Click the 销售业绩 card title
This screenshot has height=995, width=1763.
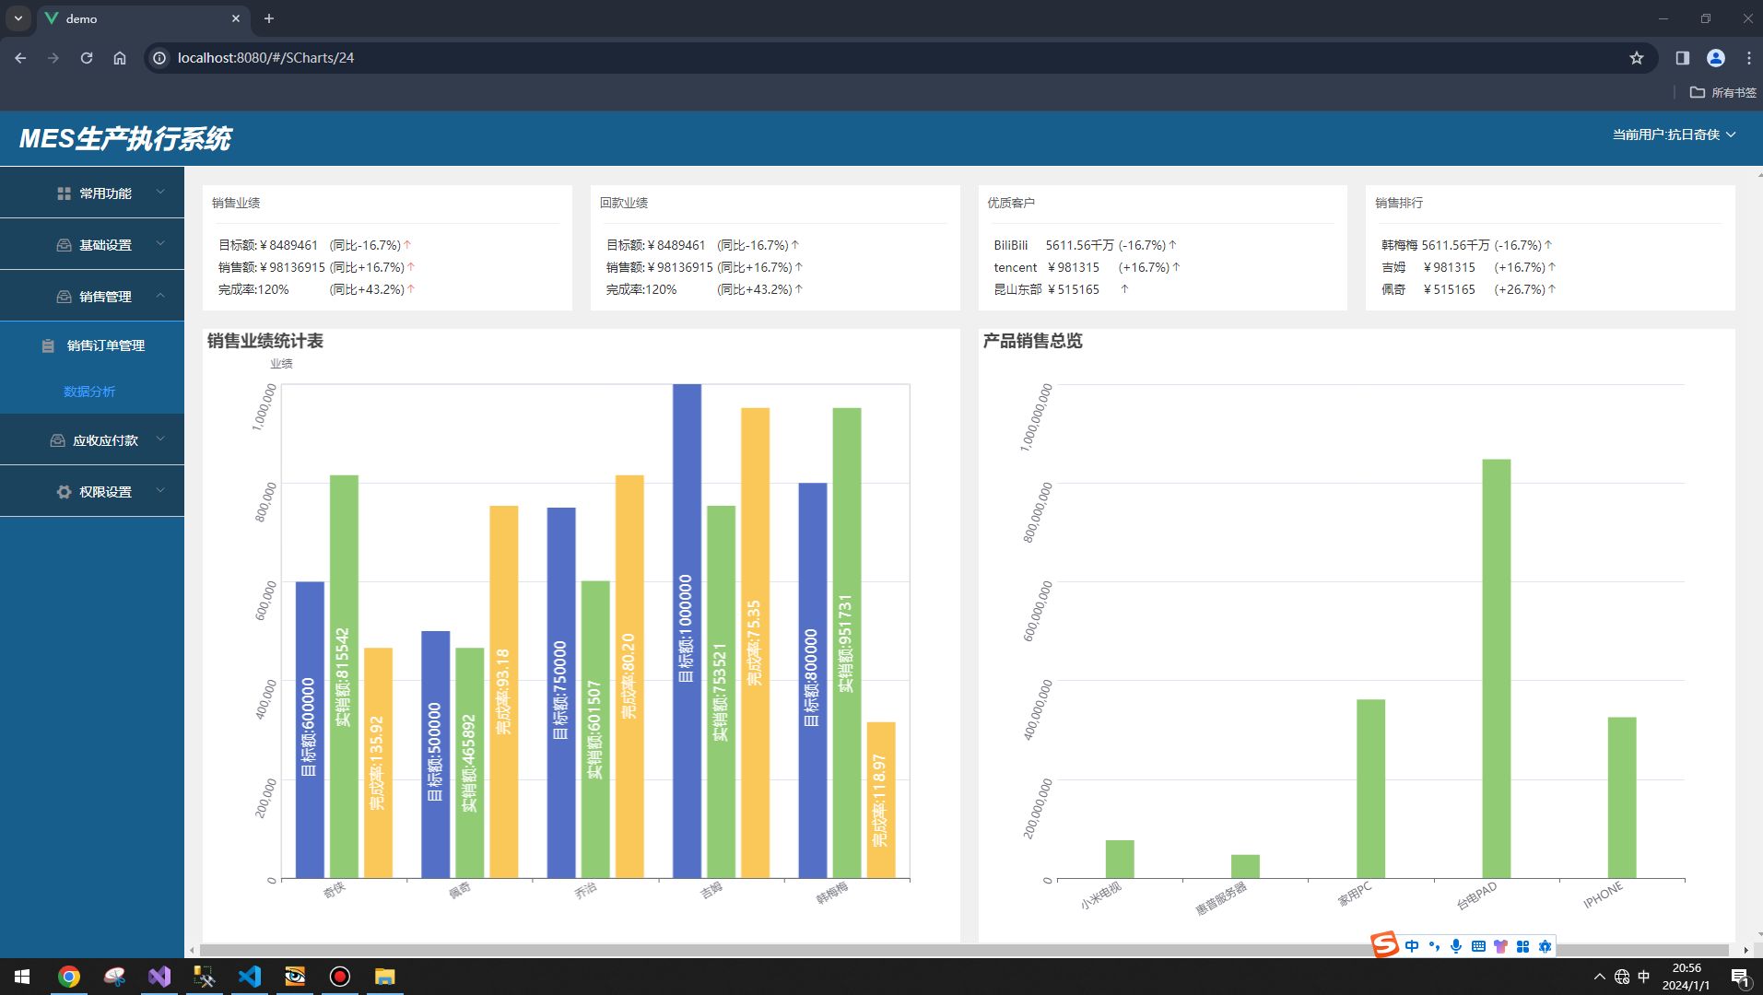[x=236, y=203]
